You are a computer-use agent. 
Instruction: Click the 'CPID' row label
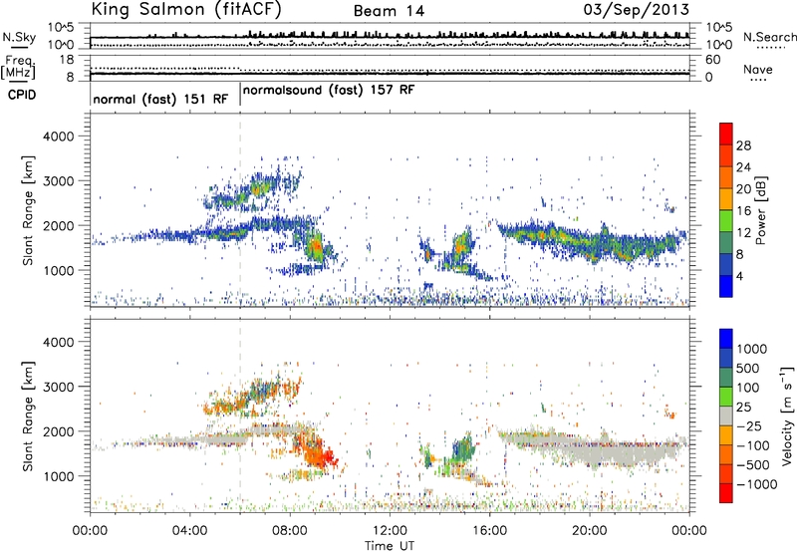click(22, 95)
